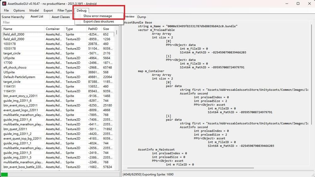This screenshot has height=177, width=315.
Task: Click the AssetStudio app icon in title bar
Action: coord(4,3)
